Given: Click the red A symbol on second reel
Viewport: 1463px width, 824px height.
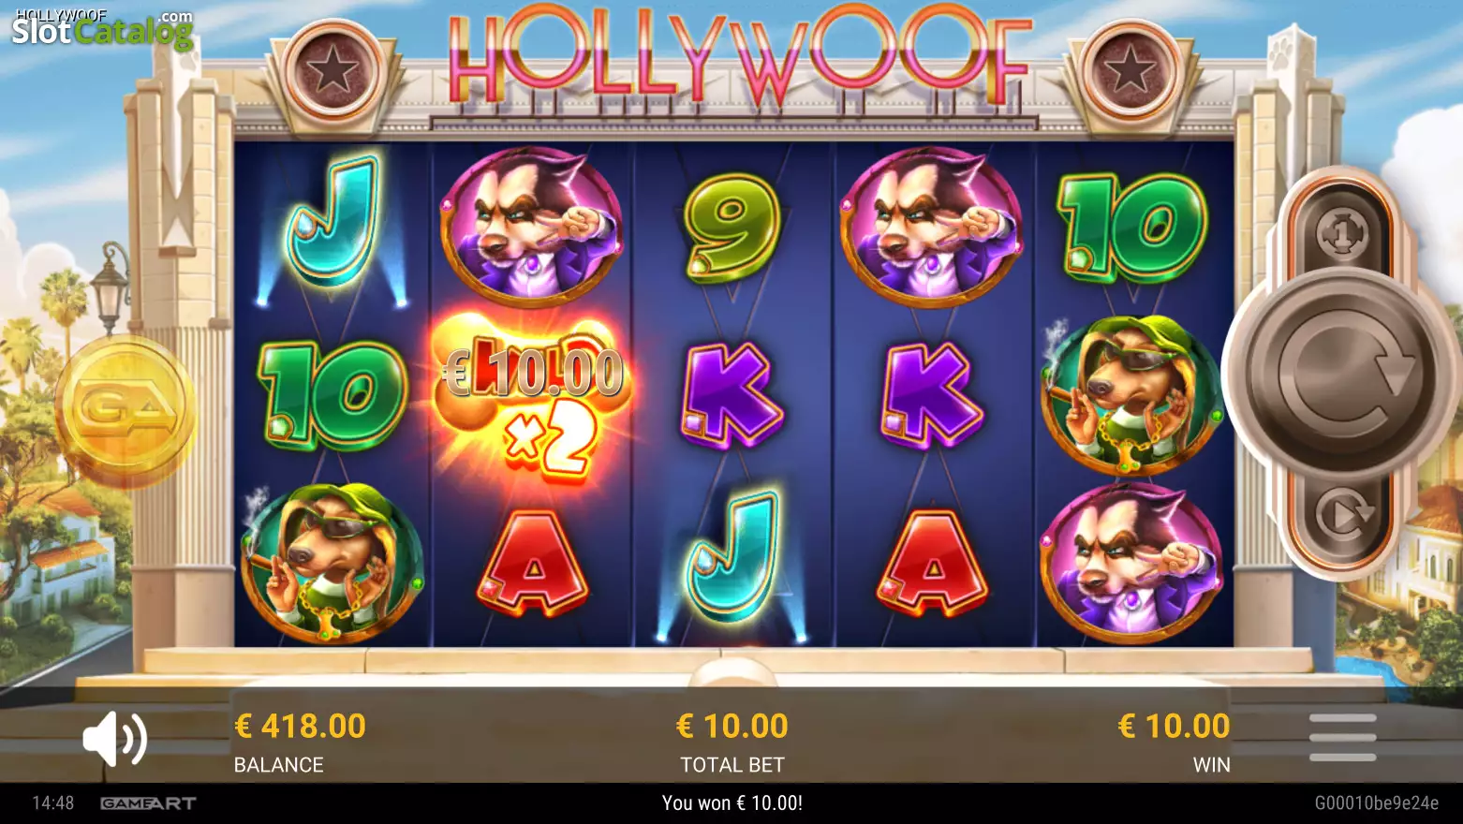Looking at the screenshot, I should click(532, 563).
